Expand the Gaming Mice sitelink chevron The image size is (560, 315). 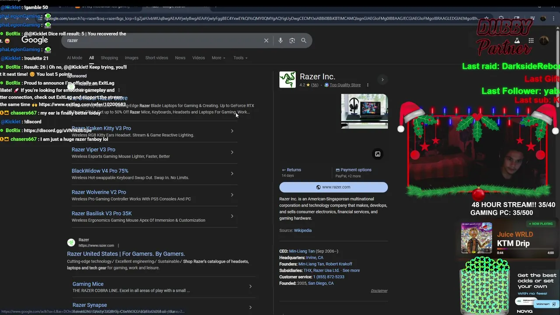250,287
